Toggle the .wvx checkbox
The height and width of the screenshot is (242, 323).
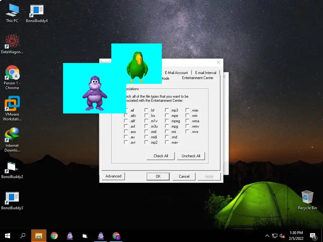(187, 131)
